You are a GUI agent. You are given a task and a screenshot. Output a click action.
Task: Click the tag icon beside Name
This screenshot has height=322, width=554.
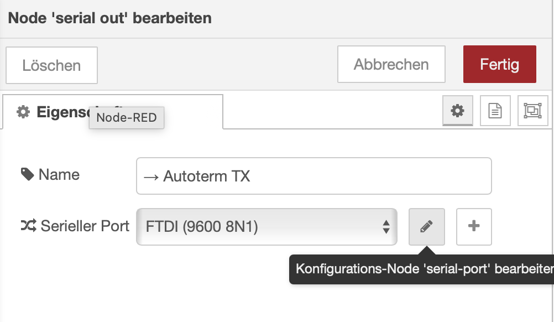tap(27, 175)
